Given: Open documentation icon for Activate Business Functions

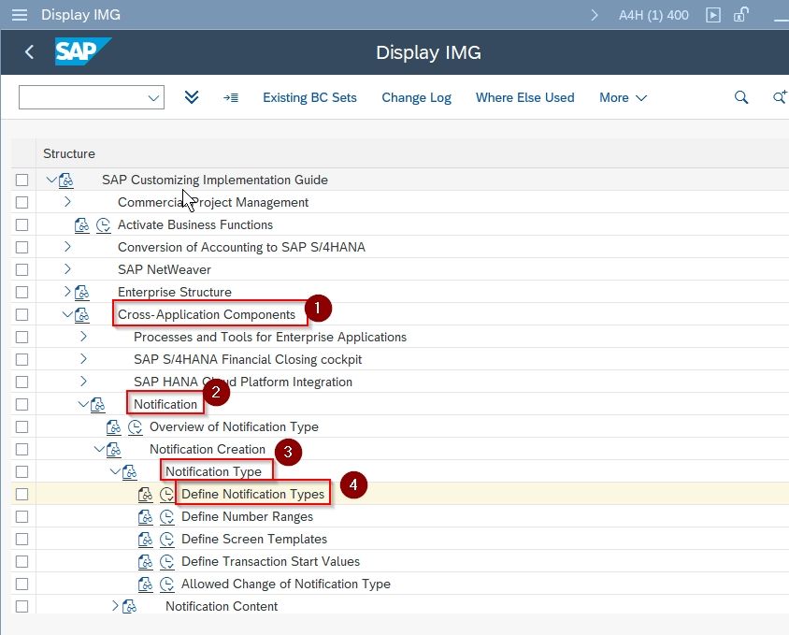Looking at the screenshot, I should [81, 225].
